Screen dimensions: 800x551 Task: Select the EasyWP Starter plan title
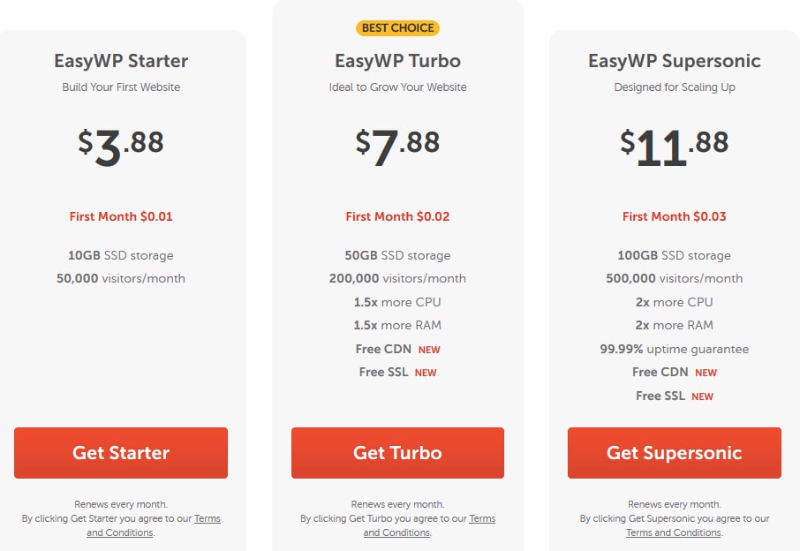pyautogui.click(x=120, y=61)
